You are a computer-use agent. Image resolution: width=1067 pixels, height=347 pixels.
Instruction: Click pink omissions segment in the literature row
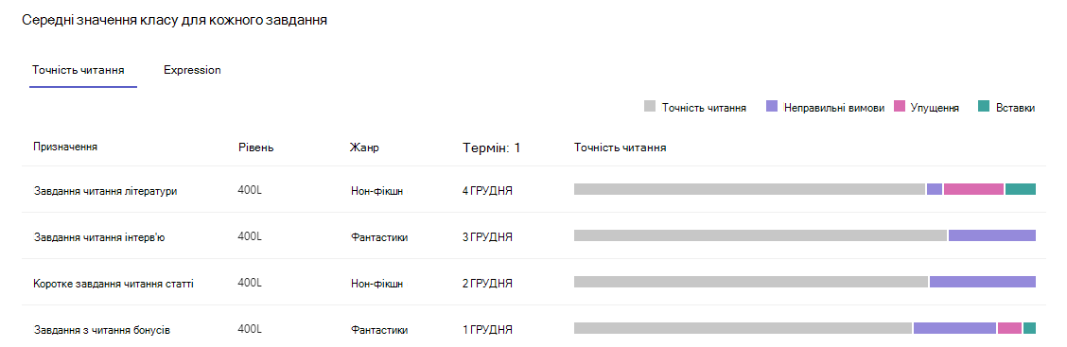coord(973,189)
